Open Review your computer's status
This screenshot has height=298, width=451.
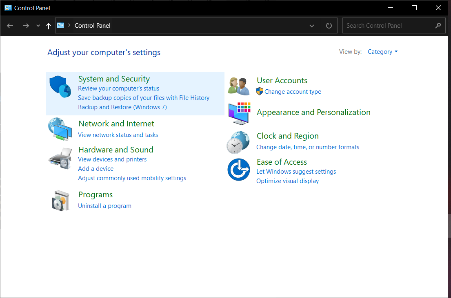click(118, 88)
